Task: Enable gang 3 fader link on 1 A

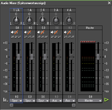Action: (33, 37)
